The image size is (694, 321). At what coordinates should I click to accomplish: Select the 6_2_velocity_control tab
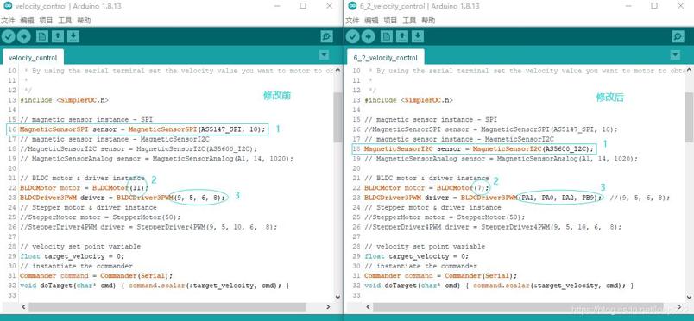[x=386, y=58]
